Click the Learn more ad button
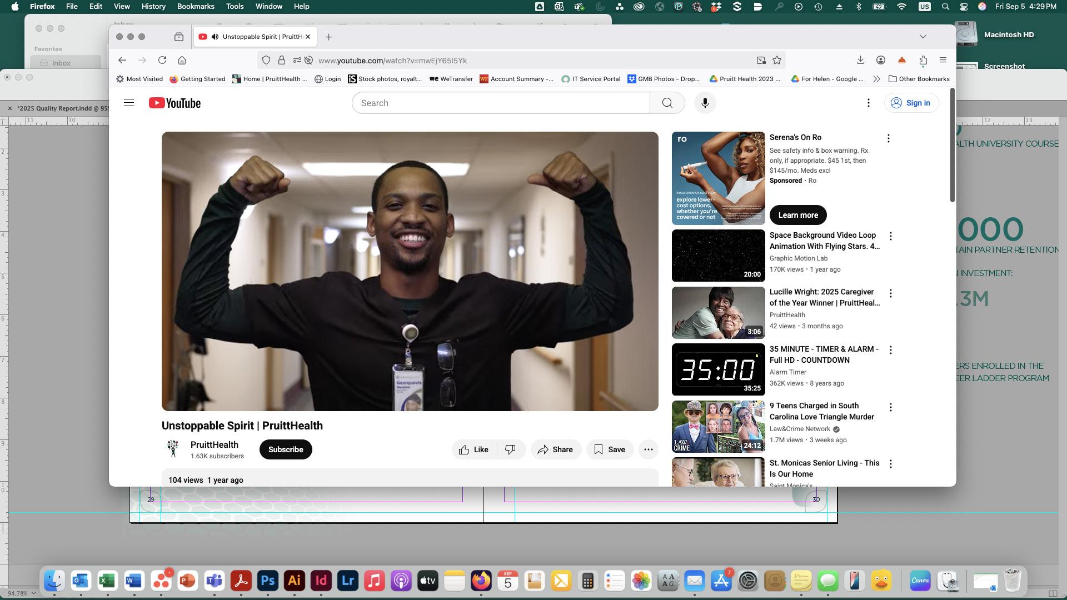Image resolution: width=1067 pixels, height=600 pixels. (x=797, y=215)
